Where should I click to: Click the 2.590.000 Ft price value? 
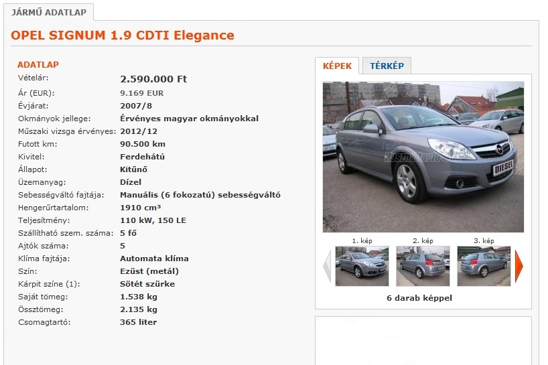click(x=153, y=79)
